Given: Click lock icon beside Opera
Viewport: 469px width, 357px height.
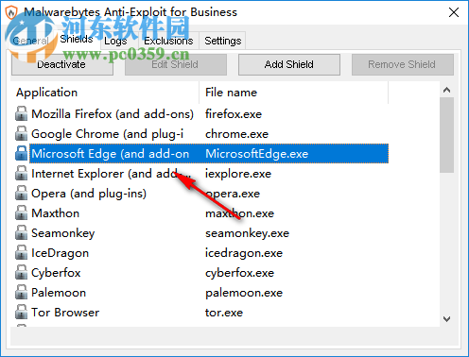Looking at the screenshot, I should (21, 194).
